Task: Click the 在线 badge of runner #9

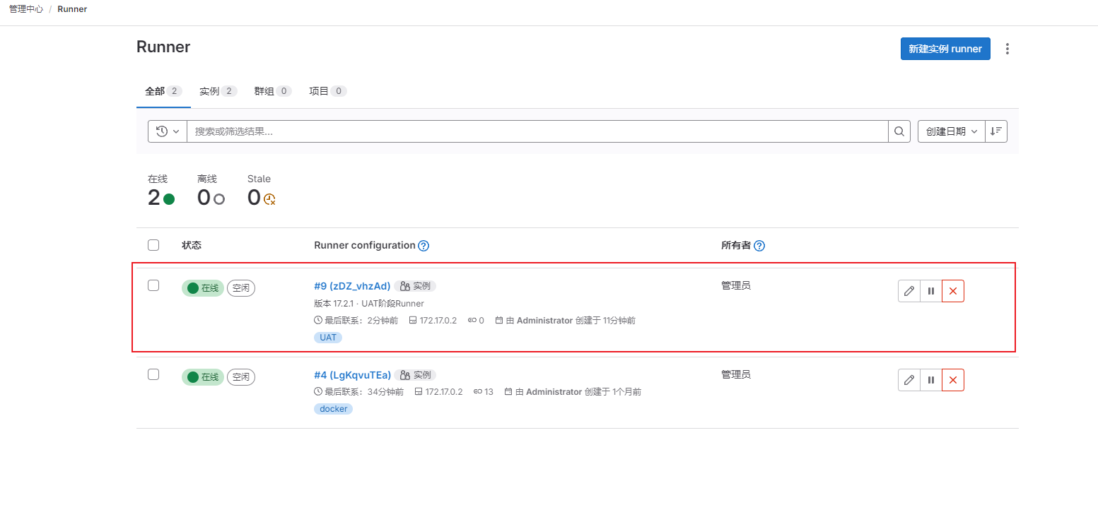Action: click(x=203, y=288)
